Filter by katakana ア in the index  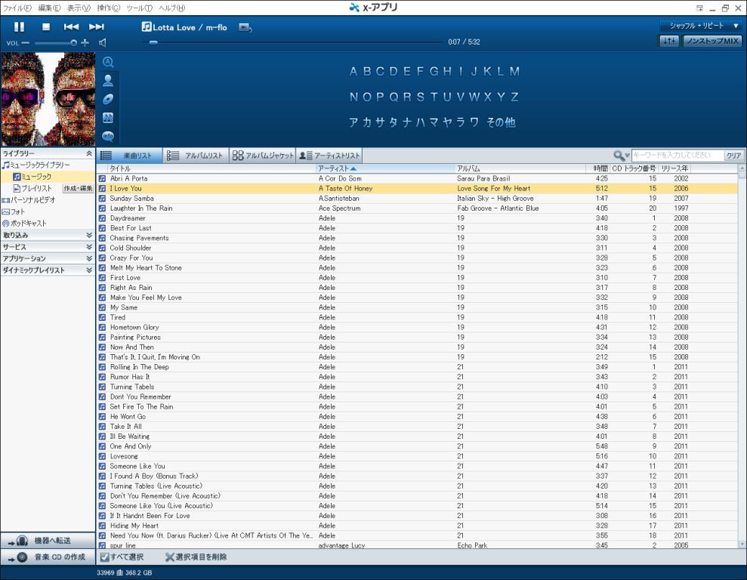[353, 122]
